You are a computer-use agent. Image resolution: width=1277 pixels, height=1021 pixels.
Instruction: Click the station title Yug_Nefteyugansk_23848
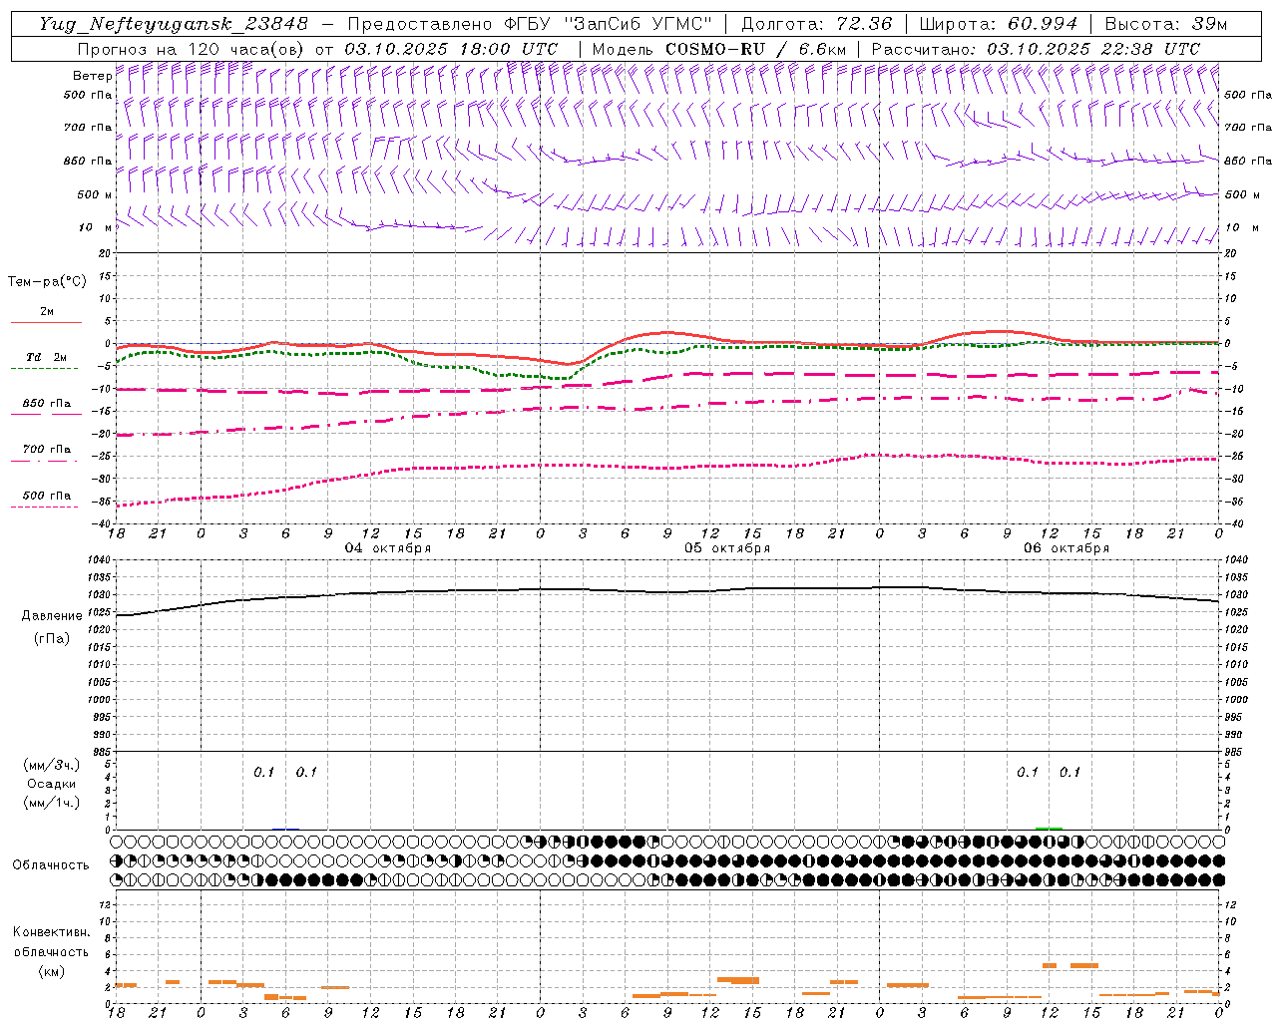pos(173,24)
